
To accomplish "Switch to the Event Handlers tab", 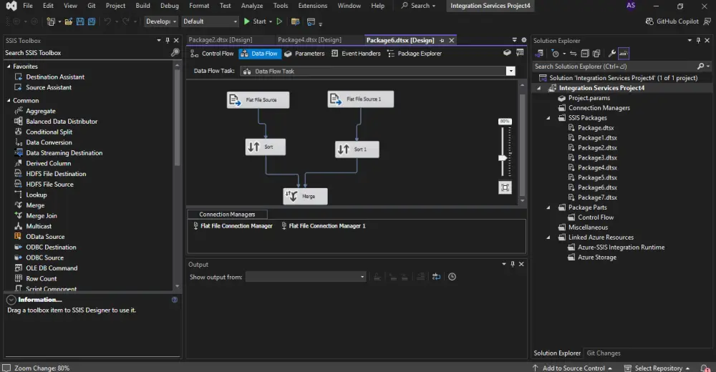I will coord(356,54).
